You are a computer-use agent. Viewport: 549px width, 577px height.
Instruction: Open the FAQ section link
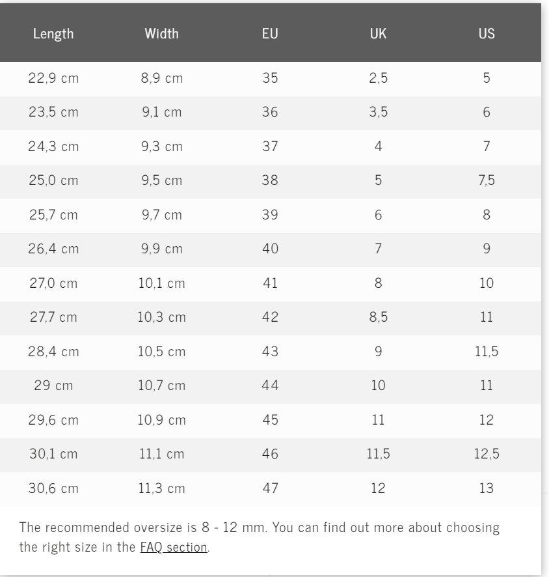coord(174,547)
